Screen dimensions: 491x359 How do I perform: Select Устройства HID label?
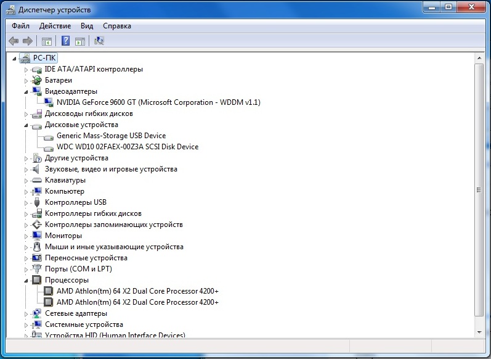pos(115,334)
